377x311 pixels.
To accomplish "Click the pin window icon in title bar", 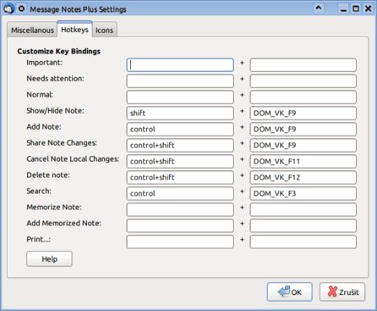I will tap(21, 8).
